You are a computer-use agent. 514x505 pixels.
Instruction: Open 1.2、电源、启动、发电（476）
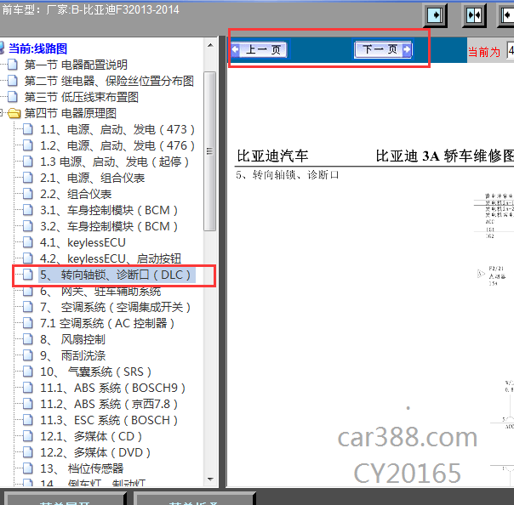(117, 145)
